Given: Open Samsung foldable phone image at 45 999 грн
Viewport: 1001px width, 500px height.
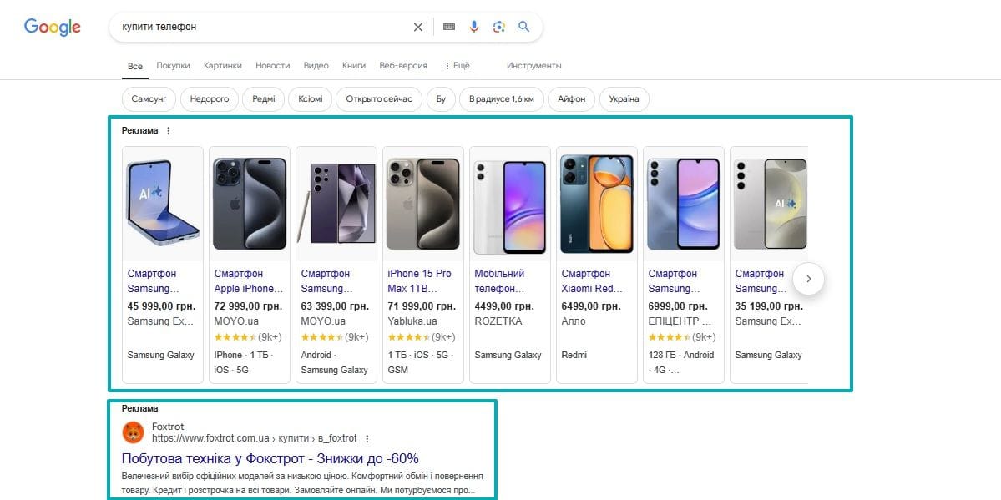Looking at the screenshot, I should (x=163, y=205).
